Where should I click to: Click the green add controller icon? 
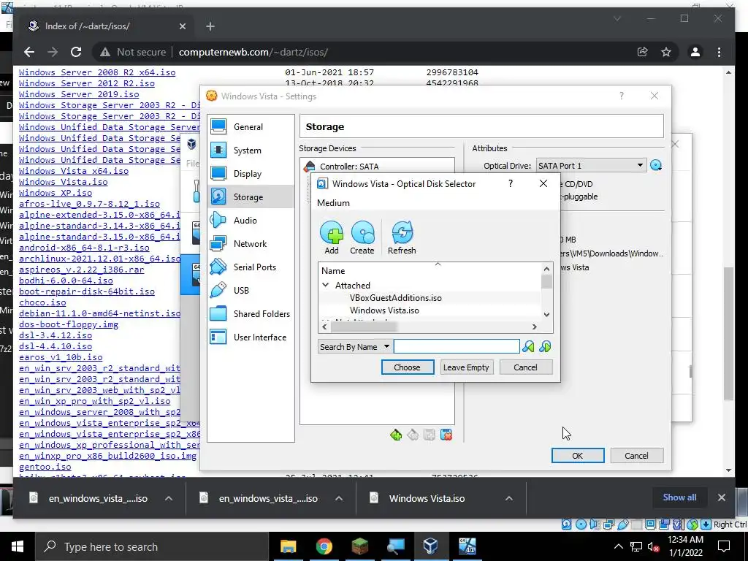pos(395,435)
